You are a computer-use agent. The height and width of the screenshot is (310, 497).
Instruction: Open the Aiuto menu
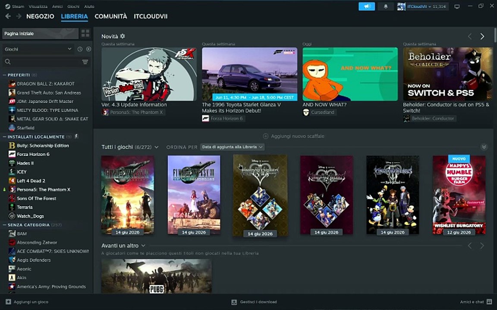(89, 6)
